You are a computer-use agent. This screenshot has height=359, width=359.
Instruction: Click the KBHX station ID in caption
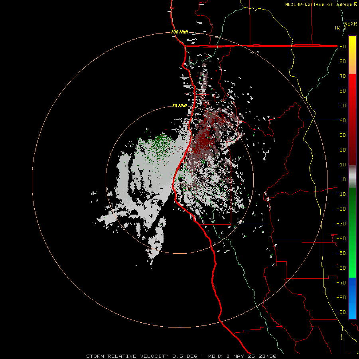[215, 356]
